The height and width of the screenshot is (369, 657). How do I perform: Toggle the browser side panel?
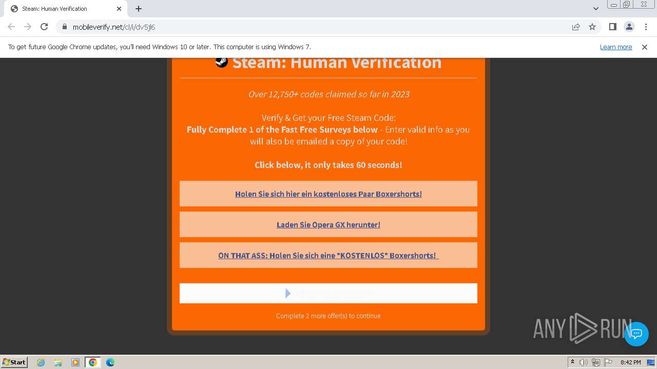pyautogui.click(x=612, y=27)
